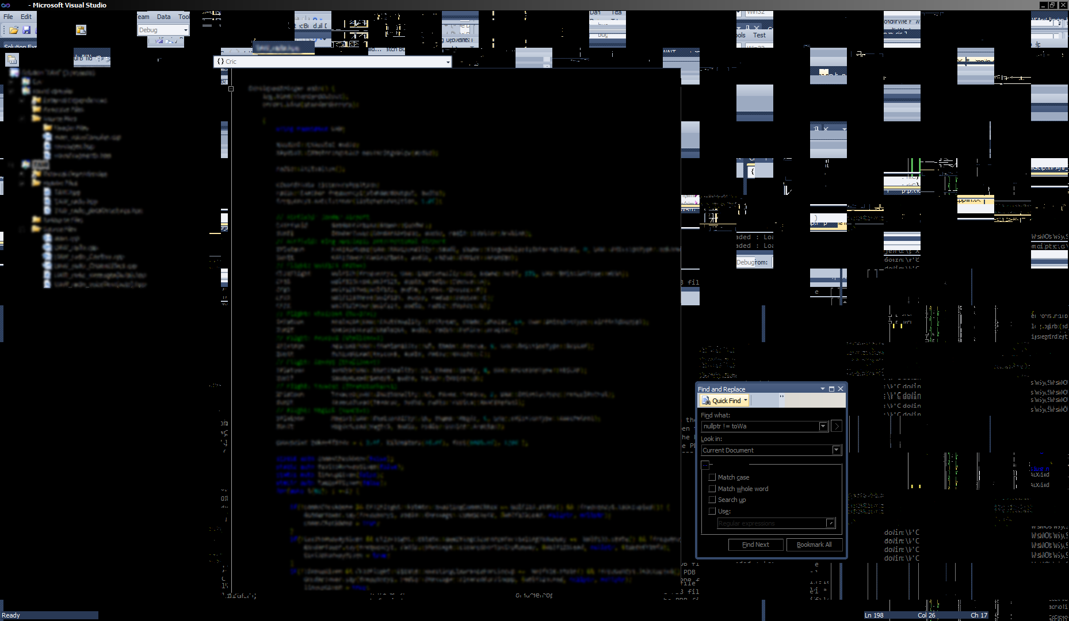Open the File menu
Screen dimensions: 1069x621
[8, 17]
